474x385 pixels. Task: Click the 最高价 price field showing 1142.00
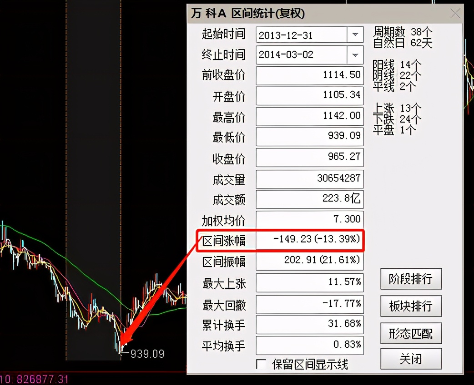309,116
